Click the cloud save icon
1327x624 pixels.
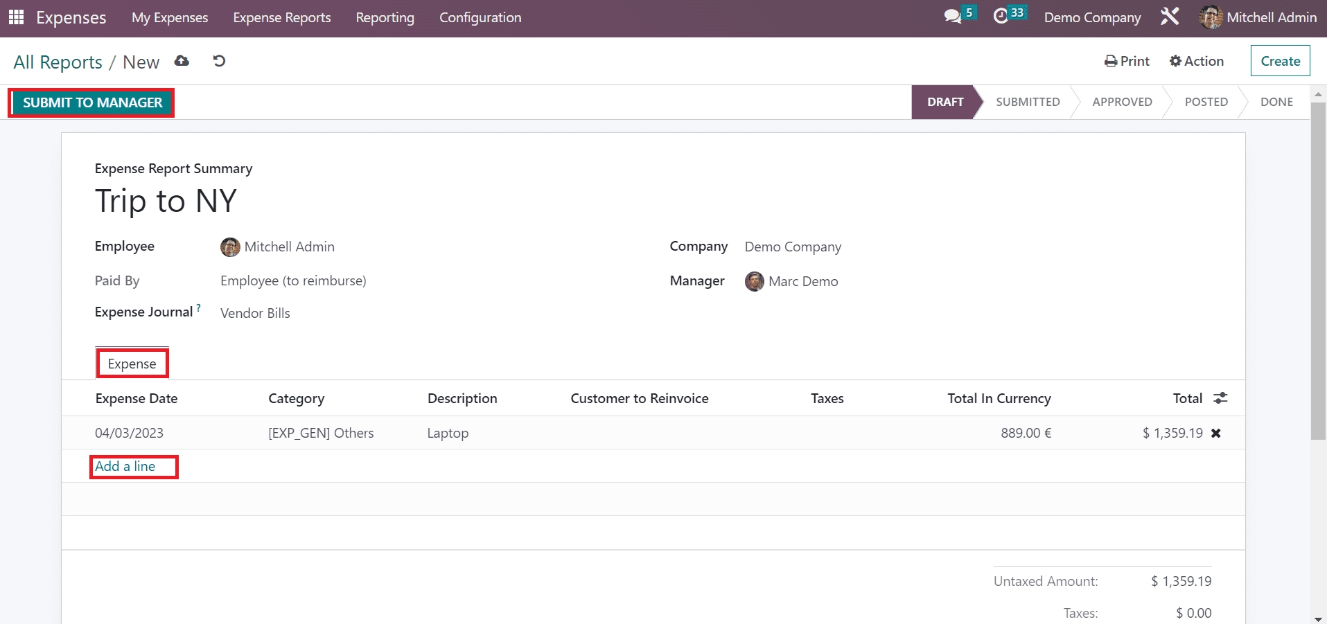tap(182, 61)
